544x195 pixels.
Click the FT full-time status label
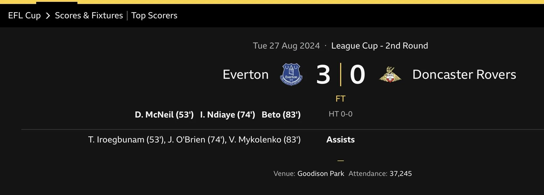pos(340,99)
